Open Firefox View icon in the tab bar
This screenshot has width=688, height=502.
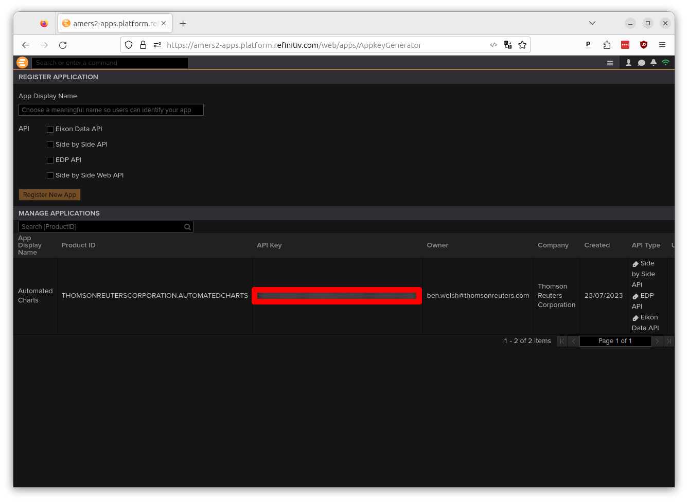pyautogui.click(x=44, y=23)
